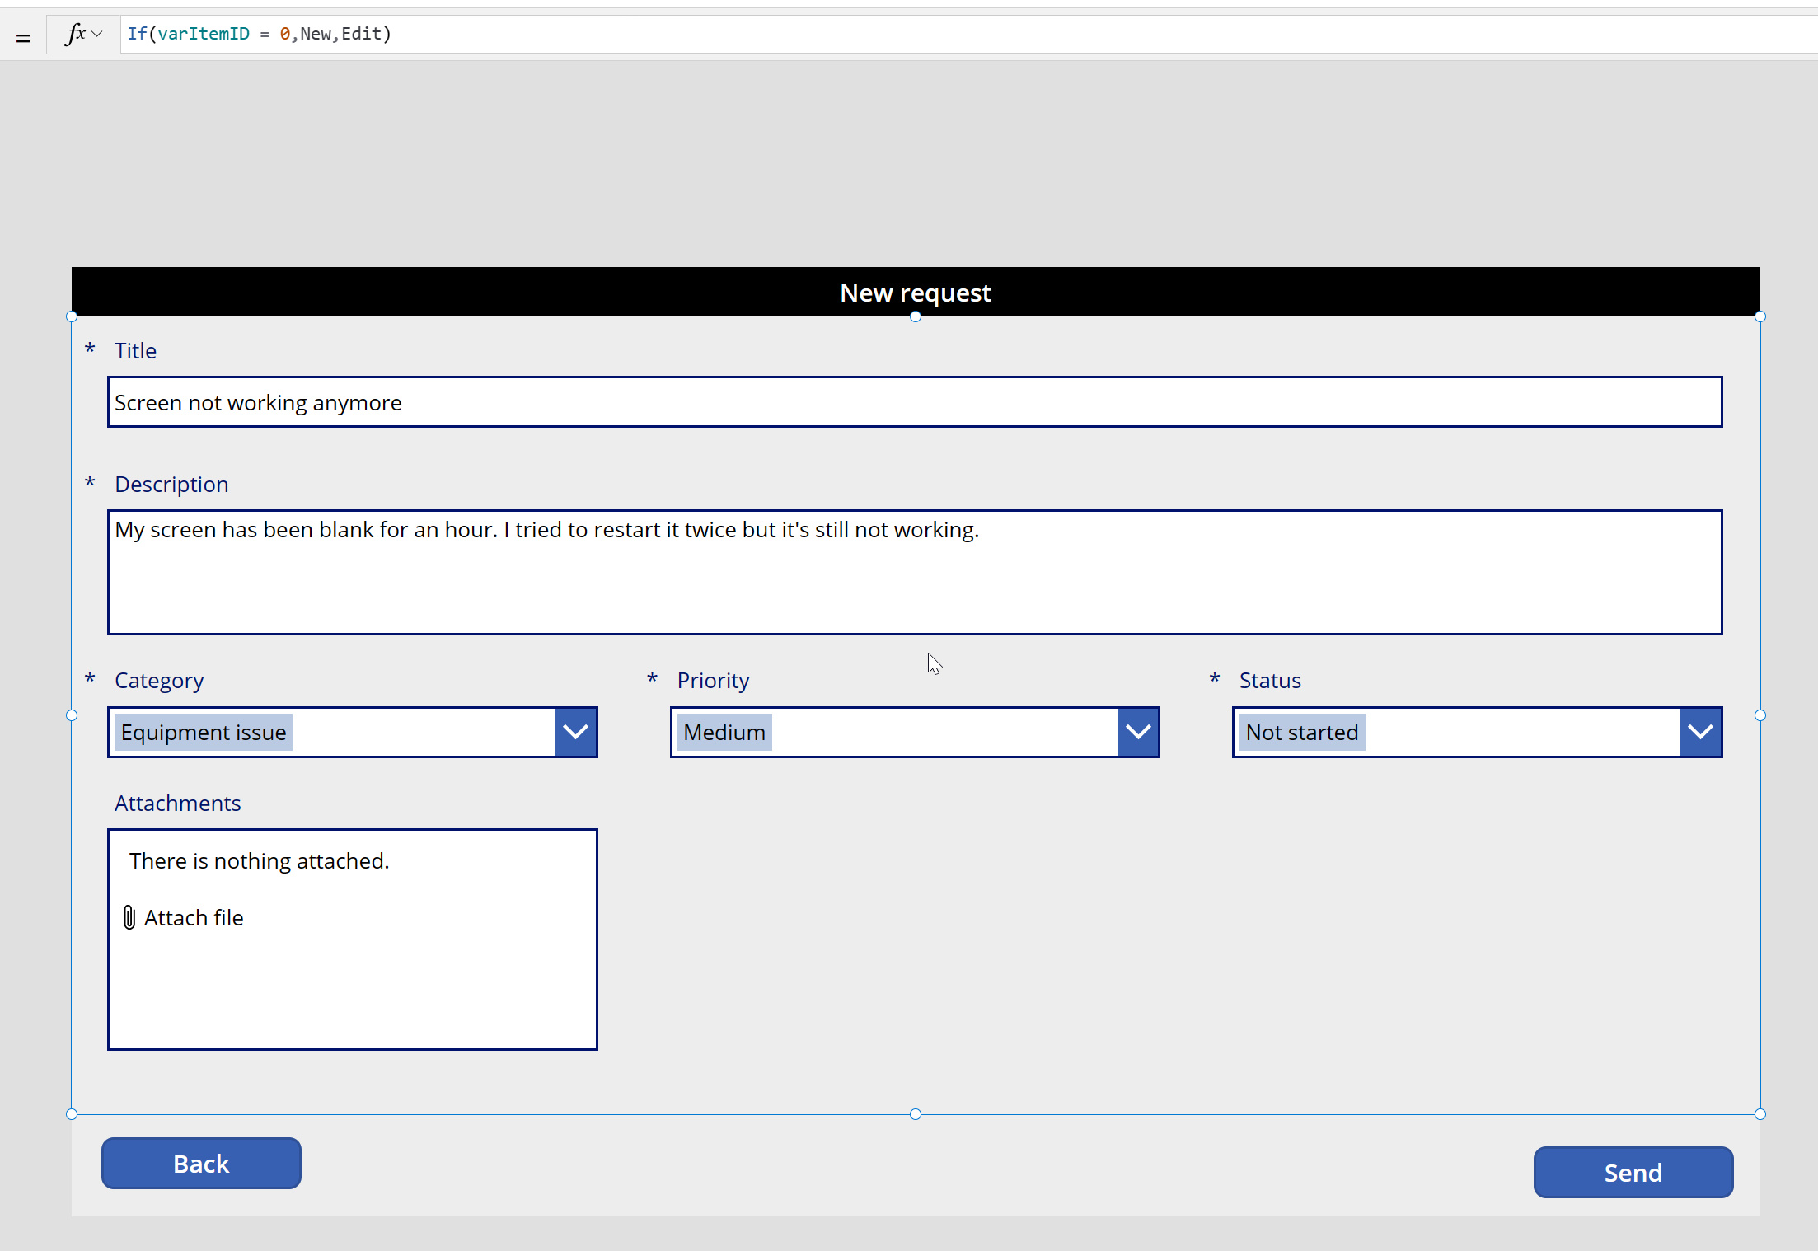
Task: Click into the Title text field
Action: [914, 402]
